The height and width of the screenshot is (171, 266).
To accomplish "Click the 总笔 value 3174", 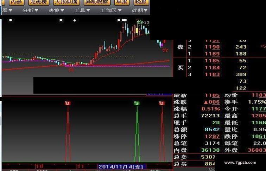I will 212,143.
